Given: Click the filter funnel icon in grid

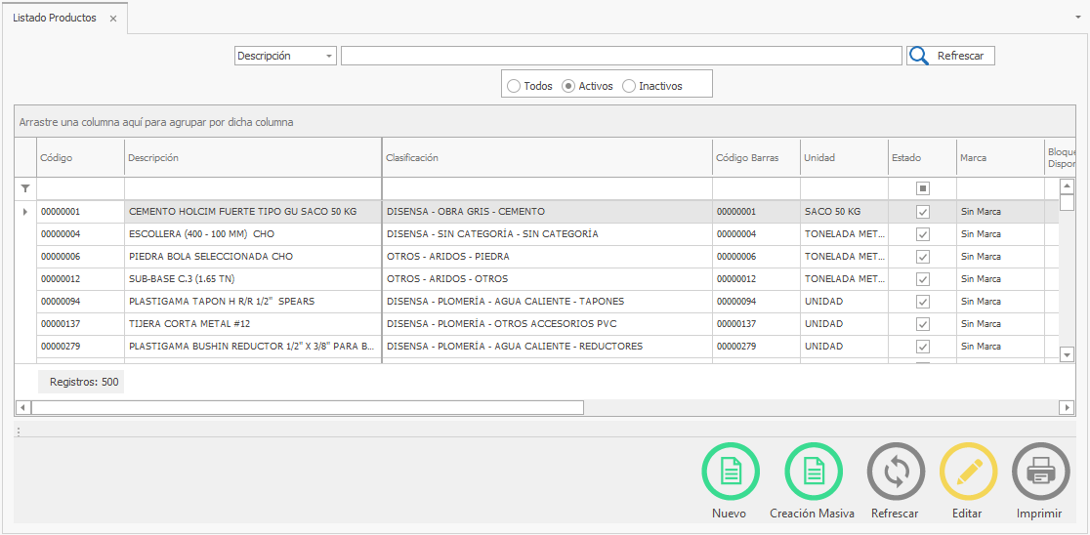Looking at the screenshot, I should tap(25, 188).
